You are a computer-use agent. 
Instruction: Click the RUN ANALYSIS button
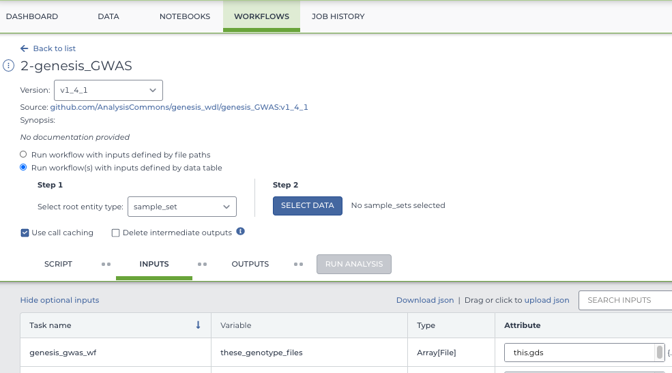coord(354,264)
